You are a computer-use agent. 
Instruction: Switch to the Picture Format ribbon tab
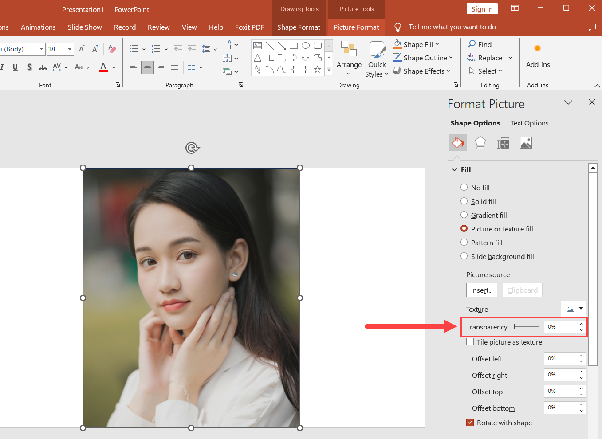click(x=356, y=27)
